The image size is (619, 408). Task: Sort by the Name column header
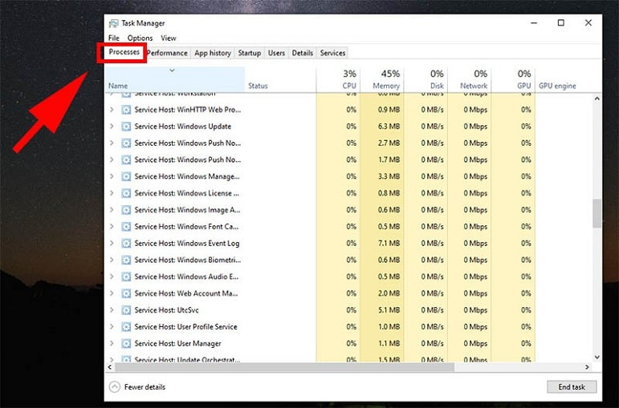click(174, 80)
